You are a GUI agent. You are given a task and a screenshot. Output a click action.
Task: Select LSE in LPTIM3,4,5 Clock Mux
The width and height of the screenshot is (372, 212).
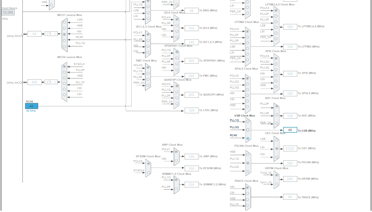coord(276,28)
